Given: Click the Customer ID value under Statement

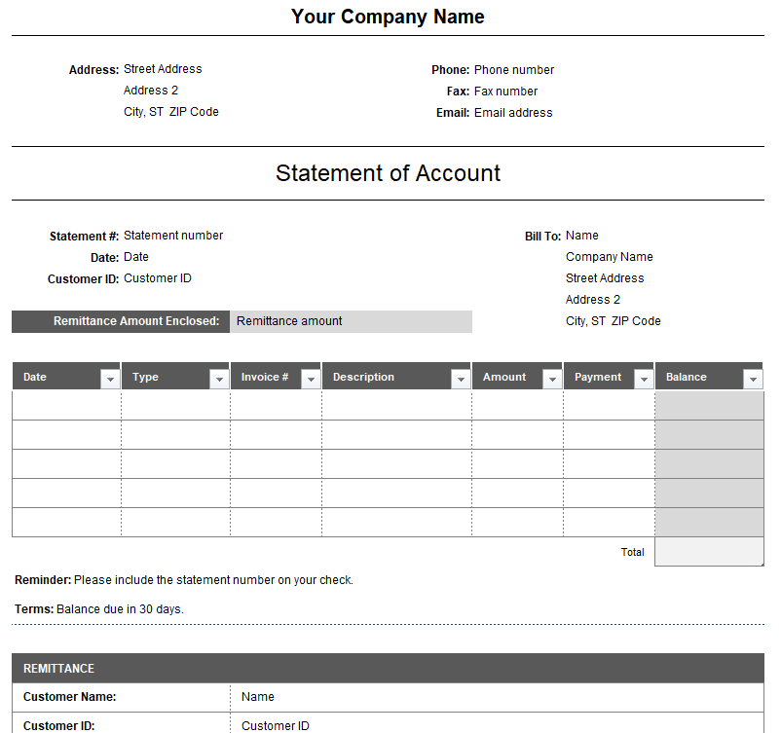Looking at the screenshot, I should [x=158, y=278].
